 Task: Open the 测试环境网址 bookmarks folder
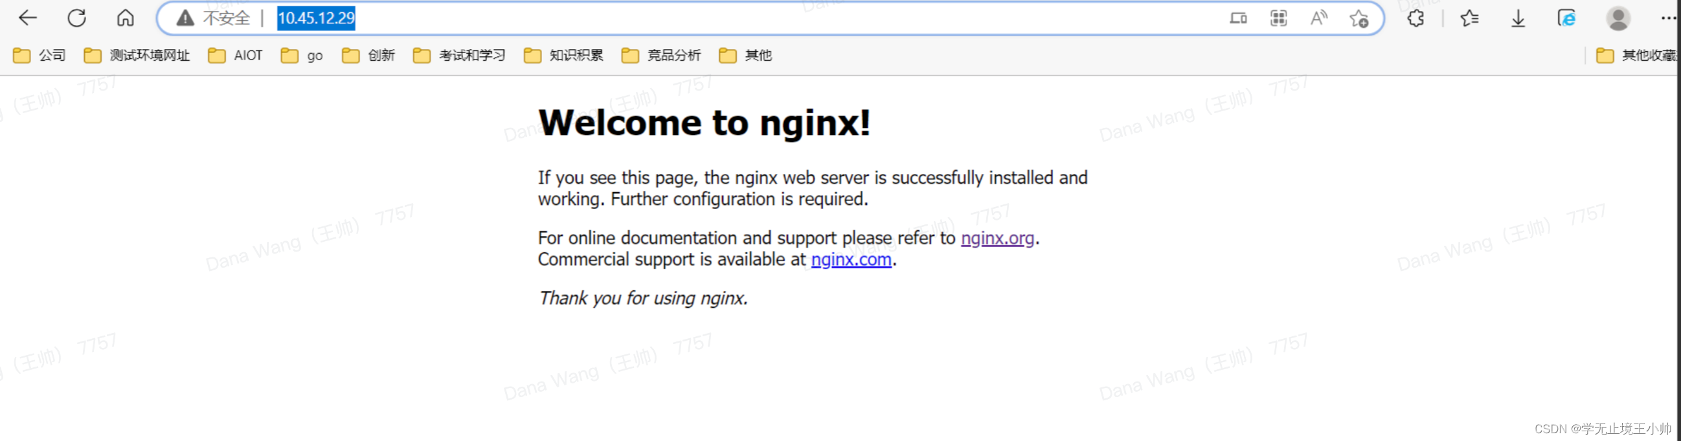pos(137,56)
